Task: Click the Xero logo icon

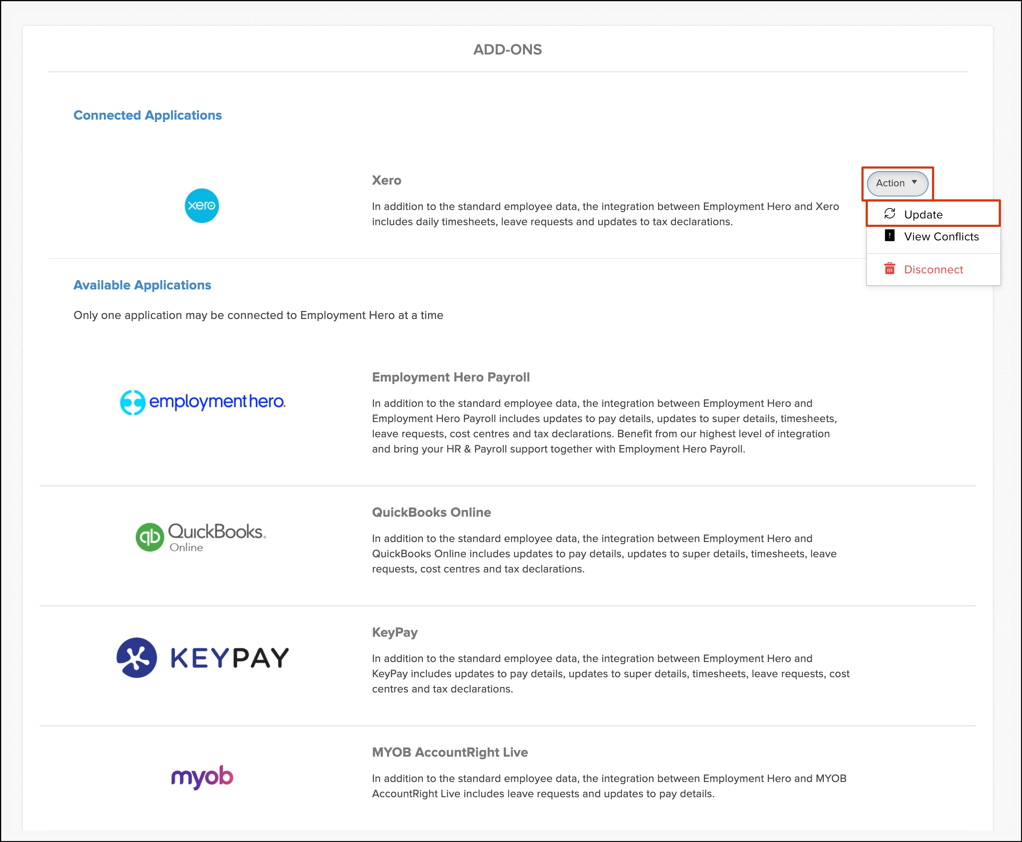Action: 202,206
